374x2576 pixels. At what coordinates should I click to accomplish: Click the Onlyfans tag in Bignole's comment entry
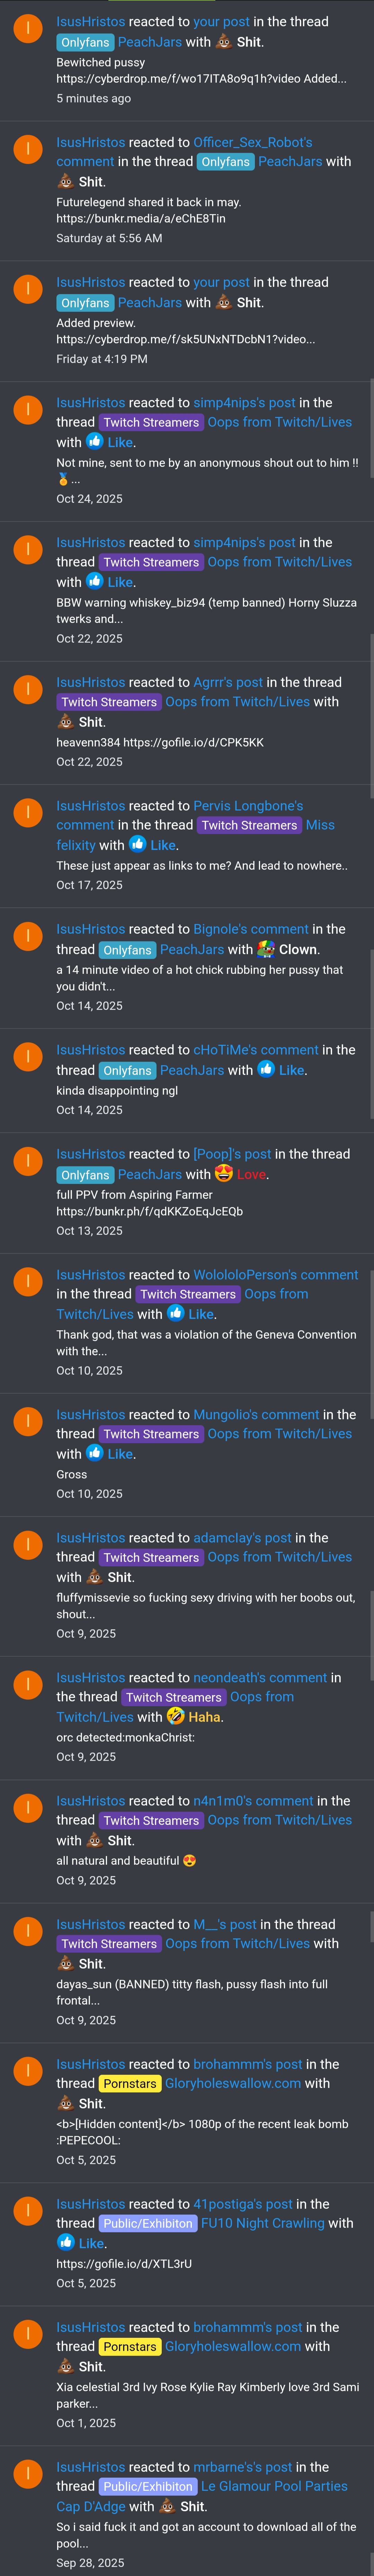pos(127,950)
